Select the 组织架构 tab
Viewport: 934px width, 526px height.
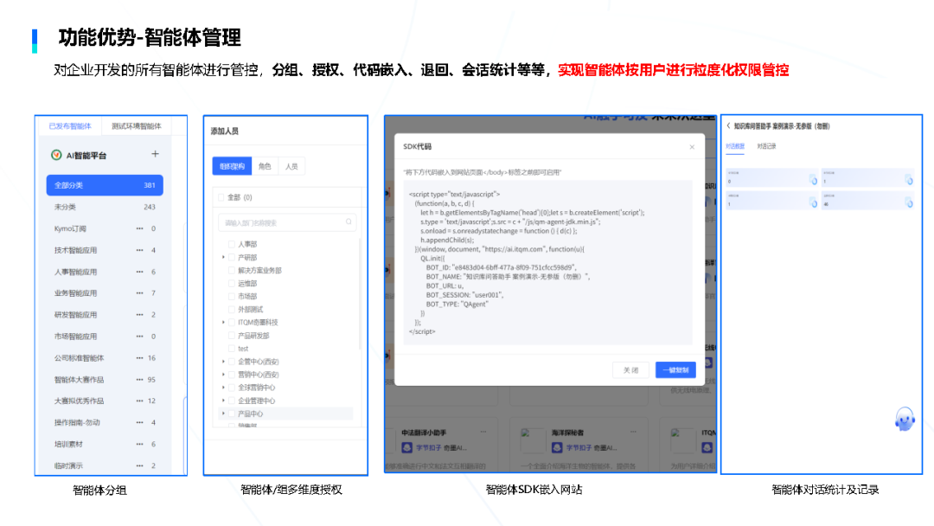(233, 166)
